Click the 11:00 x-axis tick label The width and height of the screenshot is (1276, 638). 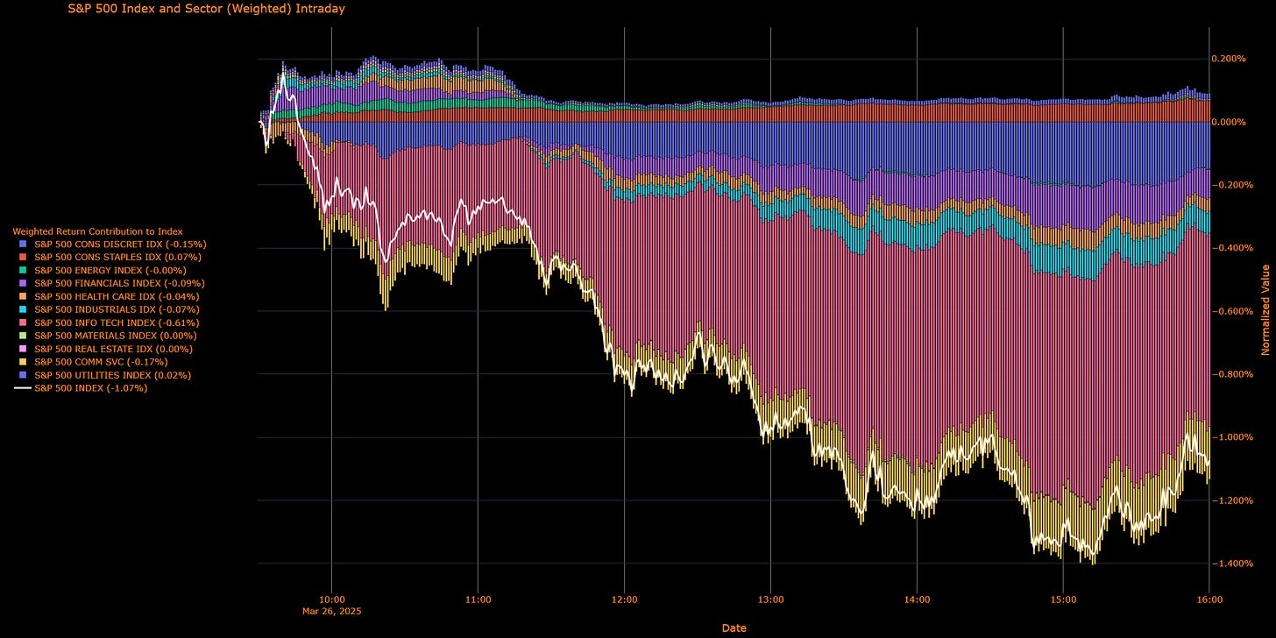pyautogui.click(x=478, y=600)
